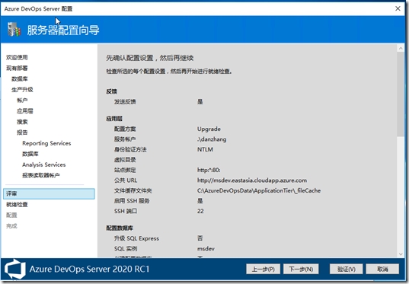Open the 现有部署 step
The height and width of the screenshot is (284, 409).
click(x=17, y=68)
